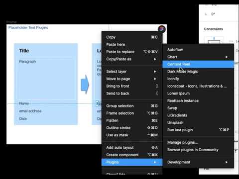Select the Date text layer

pyautogui.click(x=23, y=118)
